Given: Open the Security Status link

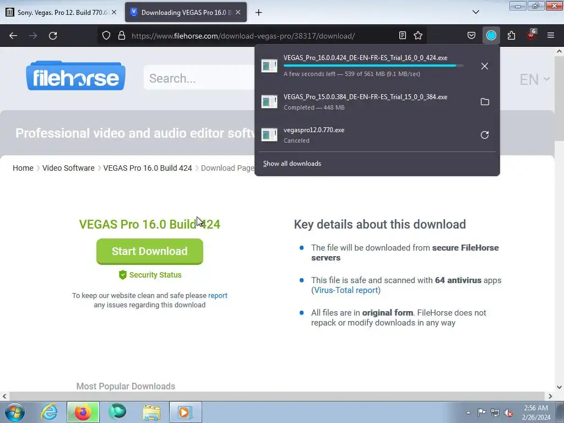Looking at the screenshot, I should coord(150,275).
